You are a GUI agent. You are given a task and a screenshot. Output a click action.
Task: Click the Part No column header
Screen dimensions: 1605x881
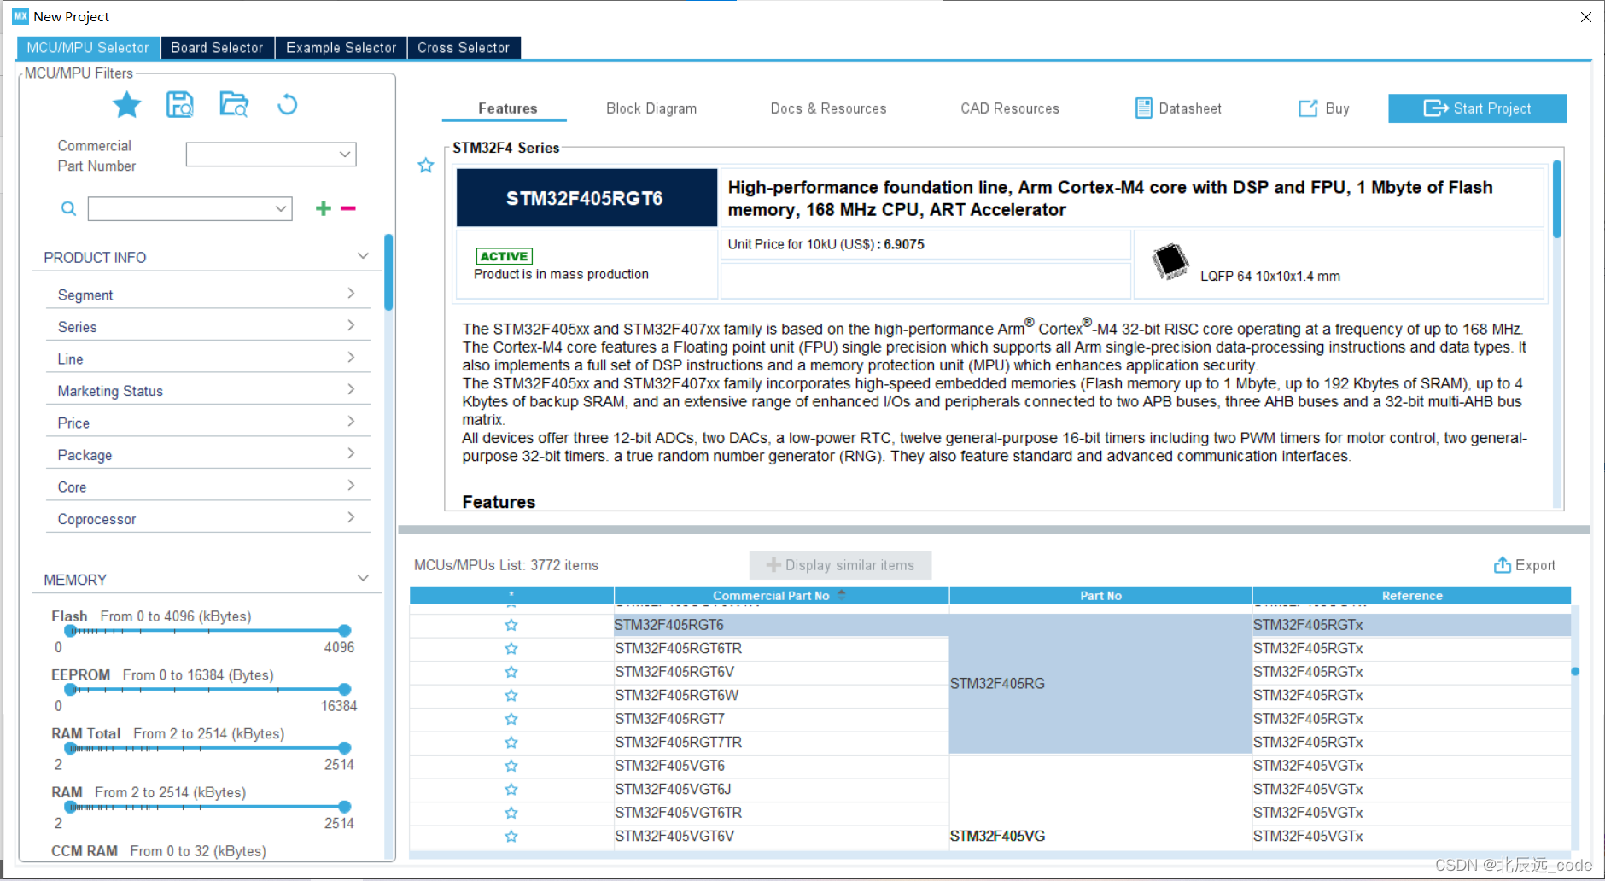[x=1100, y=596]
